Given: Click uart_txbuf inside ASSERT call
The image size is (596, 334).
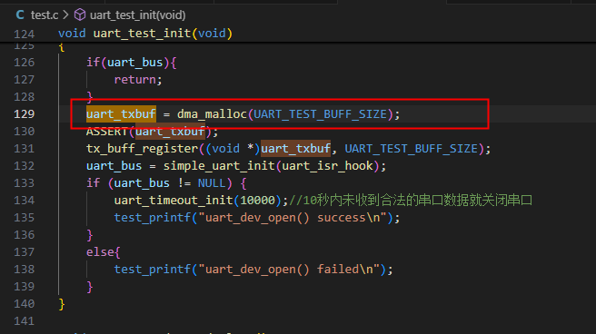Looking at the screenshot, I should pyautogui.click(x=170, y=132).
